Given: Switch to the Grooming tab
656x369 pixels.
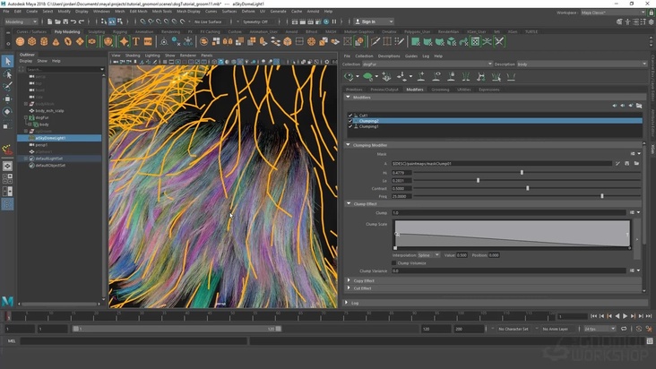Looking at the screenshot, I should coord(440,90).
